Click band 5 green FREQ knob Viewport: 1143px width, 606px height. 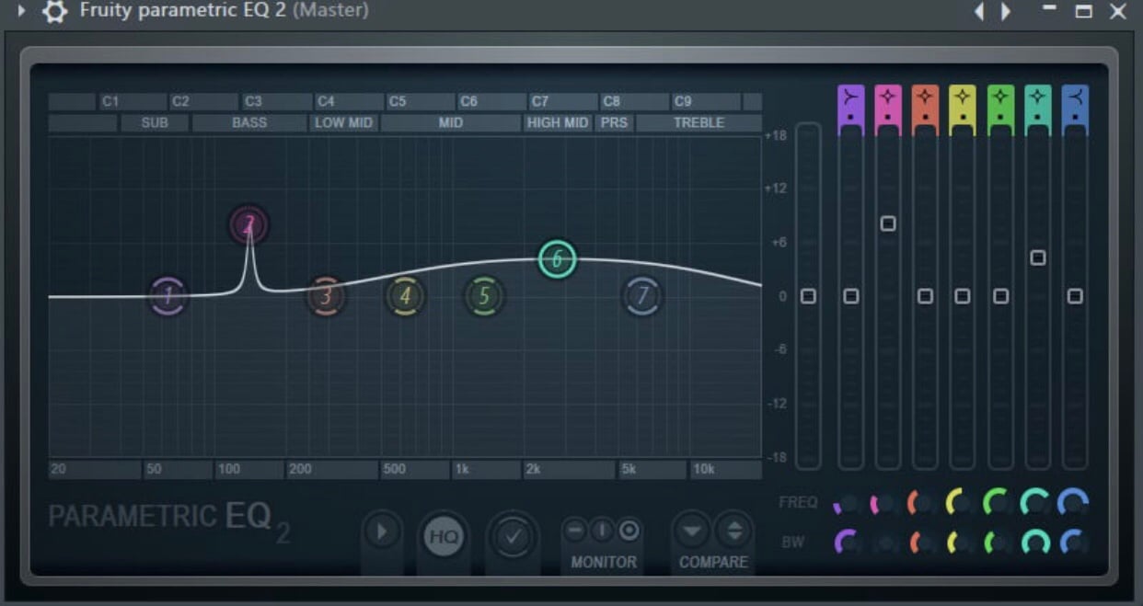(999, 503)
